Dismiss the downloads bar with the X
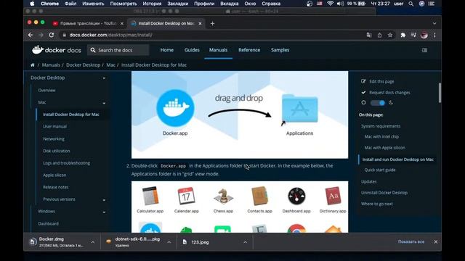 pos(436,241)
